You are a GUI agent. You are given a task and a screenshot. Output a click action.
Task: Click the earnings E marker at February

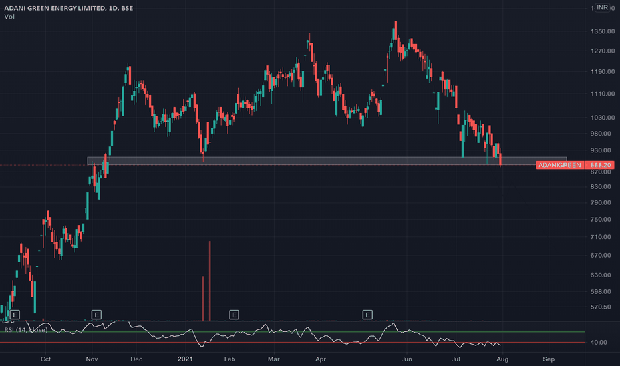(x=234, y=315)
